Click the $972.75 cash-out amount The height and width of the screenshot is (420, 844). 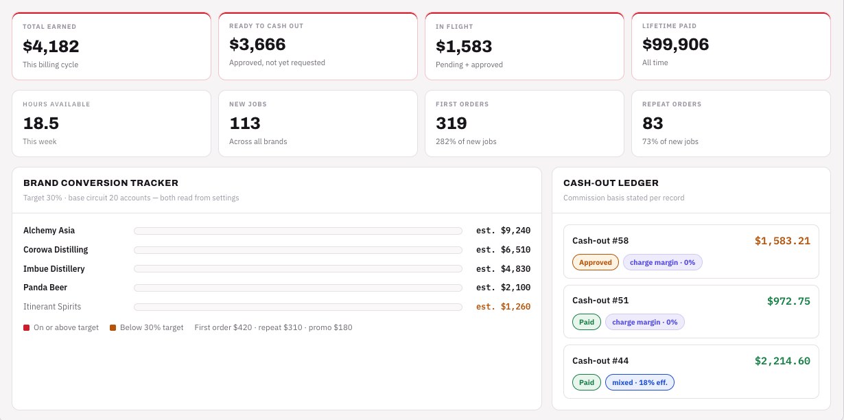[x=788, y=301]
